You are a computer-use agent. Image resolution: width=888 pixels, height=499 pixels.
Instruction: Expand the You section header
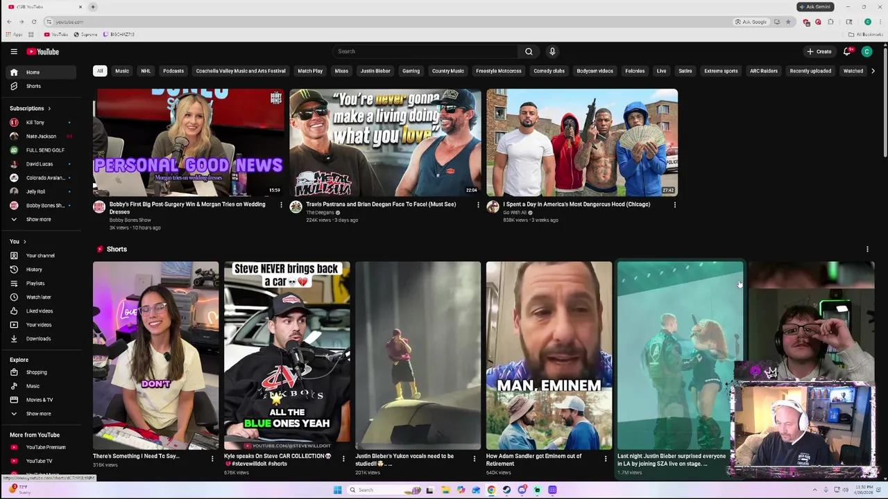pyautogui.click(x=18, y=241)
